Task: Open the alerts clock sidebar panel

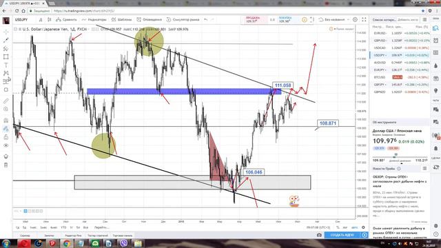Action: coord(435,40)
